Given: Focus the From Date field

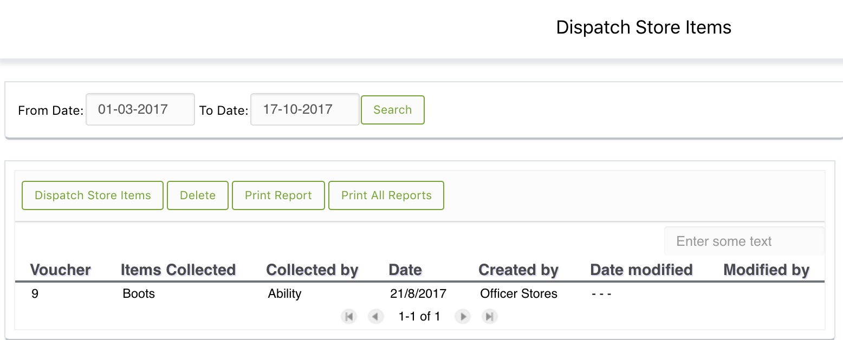Looking at the screenshot, I should 140,109.
